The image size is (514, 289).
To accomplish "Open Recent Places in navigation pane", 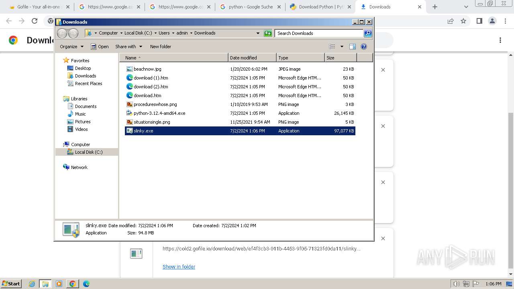I will pyautogui.click(x=88, y=83).
